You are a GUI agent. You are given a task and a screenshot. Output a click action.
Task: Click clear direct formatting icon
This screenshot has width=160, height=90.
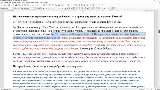pos(62,9)
